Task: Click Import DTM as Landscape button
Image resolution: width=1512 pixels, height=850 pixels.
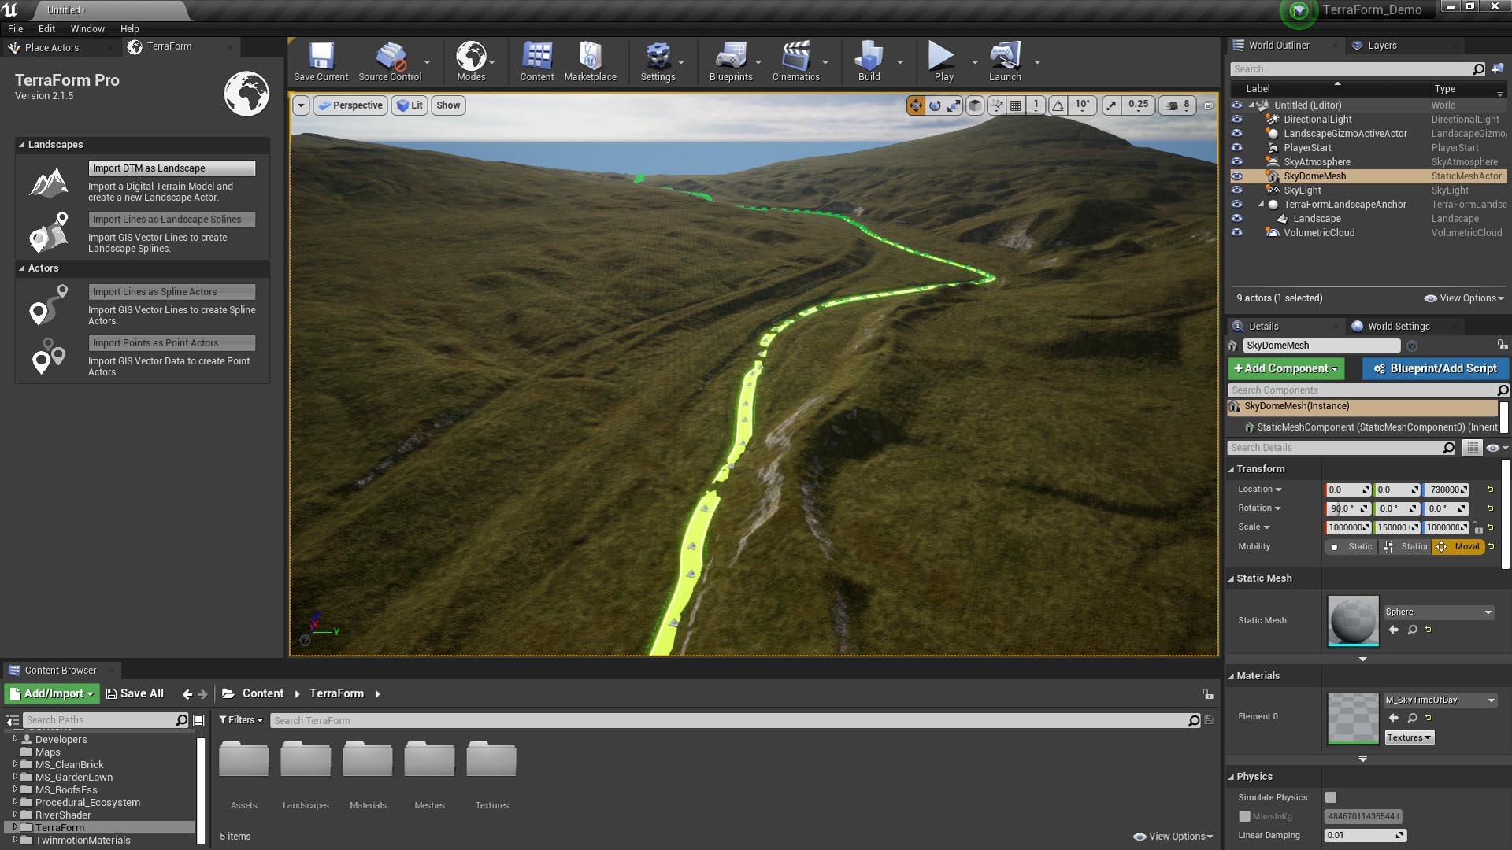Action: pyautogui.click(x=172, y=168)
